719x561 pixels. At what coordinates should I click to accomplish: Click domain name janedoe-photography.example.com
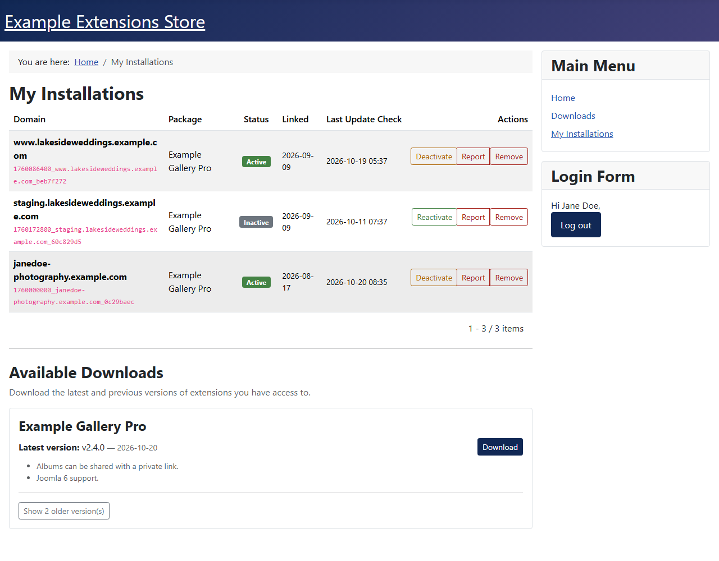[x=70, y=270]
